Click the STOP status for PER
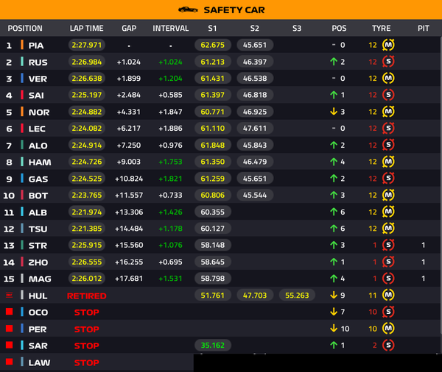442x372 pixels. 86,329
